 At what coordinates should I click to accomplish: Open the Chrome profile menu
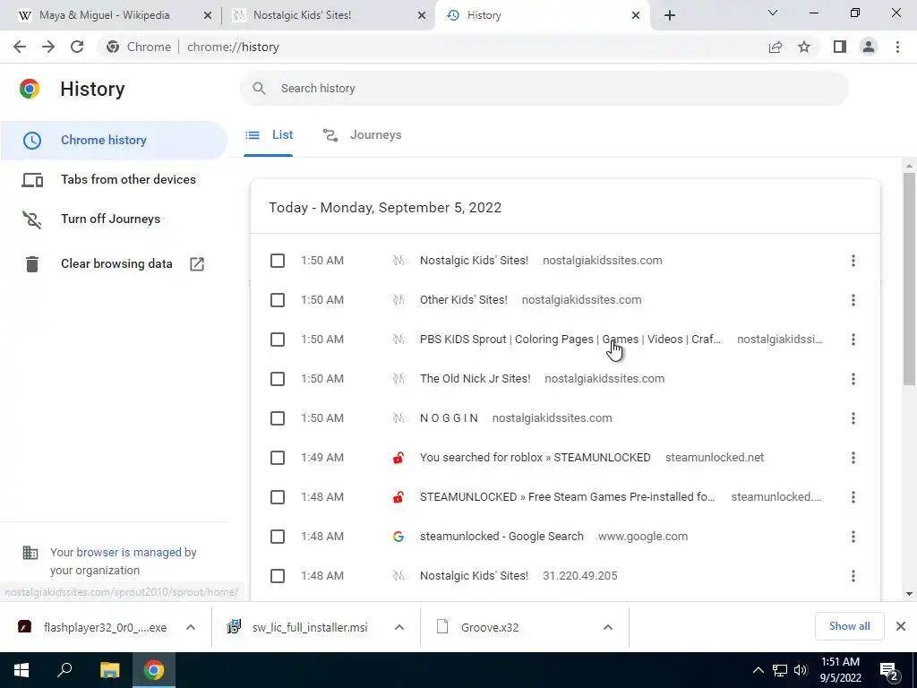point(869,47)
